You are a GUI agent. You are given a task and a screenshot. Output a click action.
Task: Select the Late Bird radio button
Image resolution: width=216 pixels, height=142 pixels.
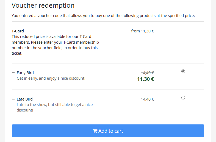click(x=183, y=98)
